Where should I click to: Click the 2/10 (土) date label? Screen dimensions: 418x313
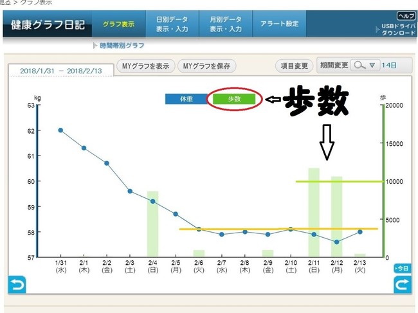point(291,266)
